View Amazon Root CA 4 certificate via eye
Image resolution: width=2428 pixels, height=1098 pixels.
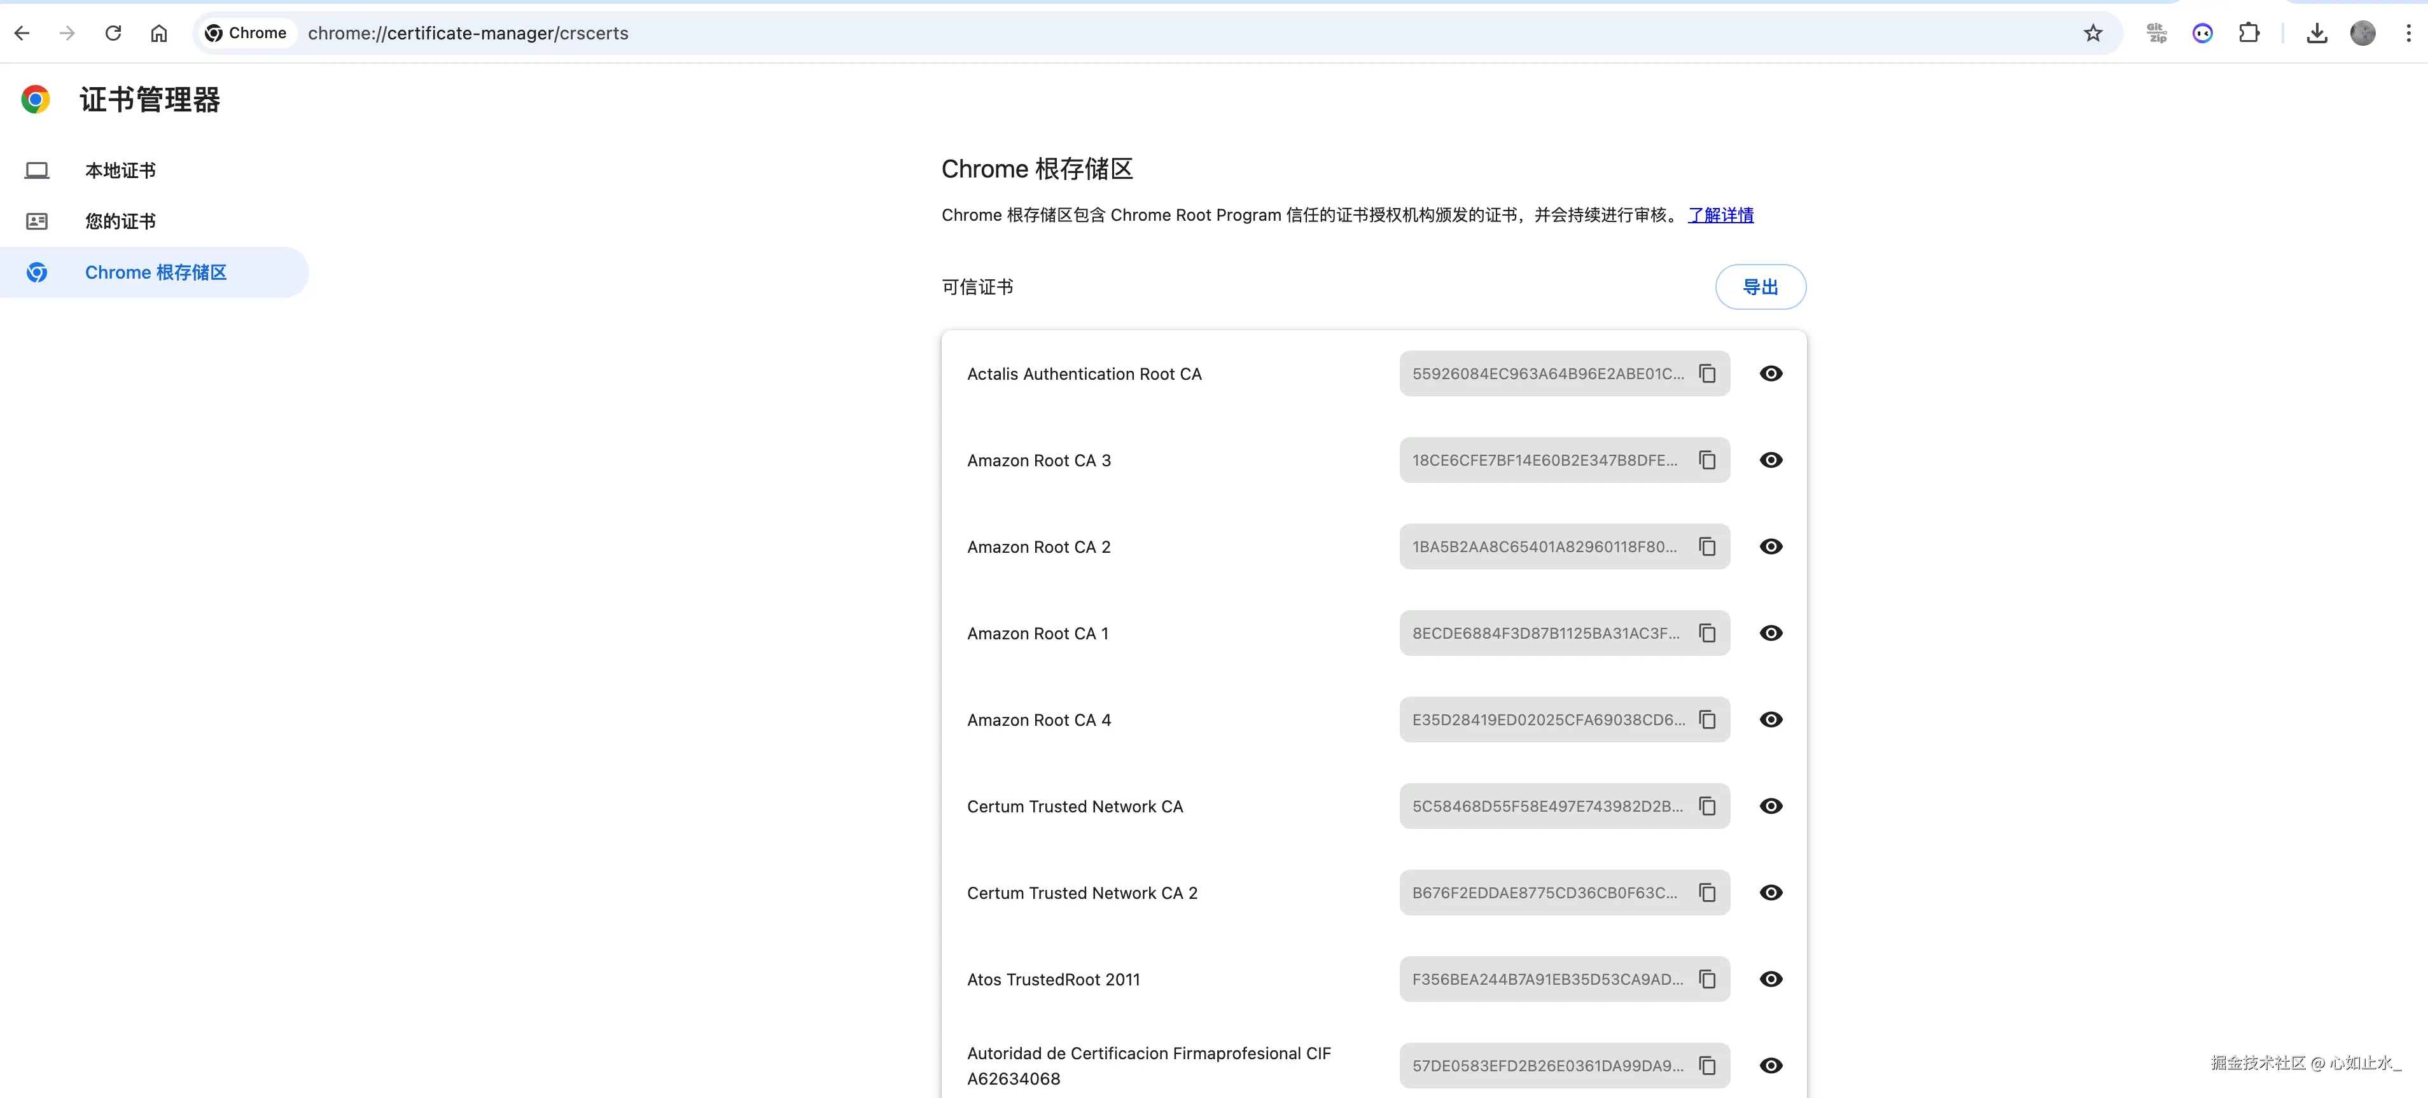[x=1770, y=720]
